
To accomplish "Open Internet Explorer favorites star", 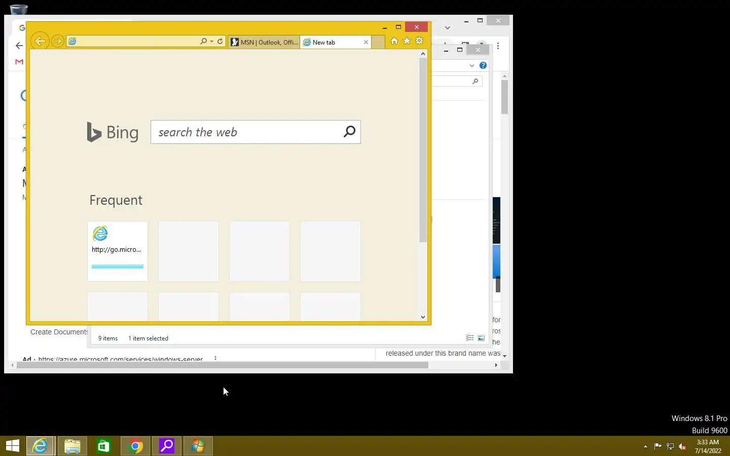I will [x=407, y=41].
